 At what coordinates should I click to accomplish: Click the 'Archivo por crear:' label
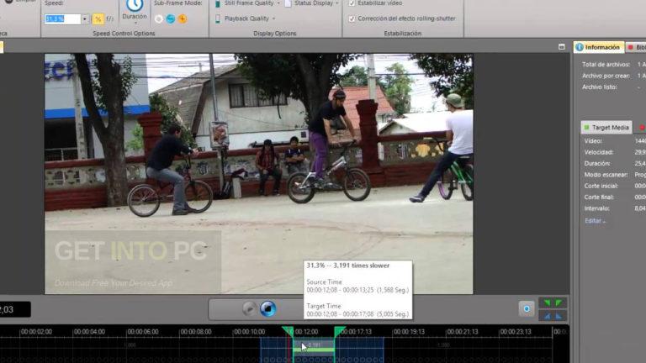606,76
